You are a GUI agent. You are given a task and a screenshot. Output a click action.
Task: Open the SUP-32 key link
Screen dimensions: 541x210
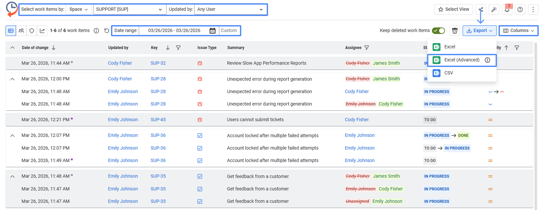pyautogui.click(x=158, y=63)
